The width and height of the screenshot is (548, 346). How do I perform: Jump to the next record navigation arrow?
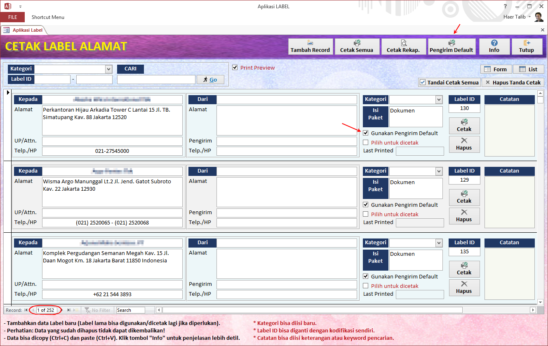[63, 310]
